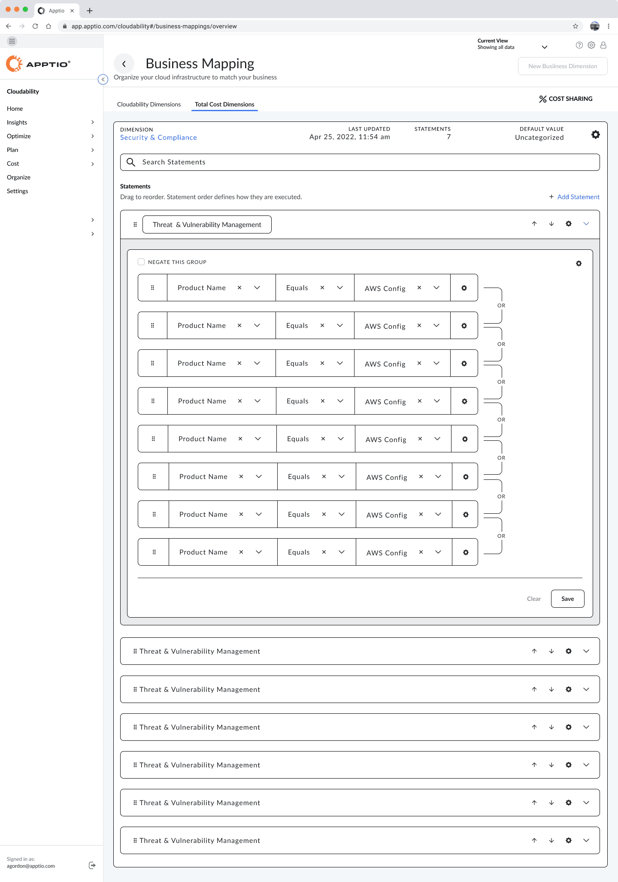Grab the drag handle of the first condition row
Viewport: 618px width, 882px height.
tap(152, 288)
